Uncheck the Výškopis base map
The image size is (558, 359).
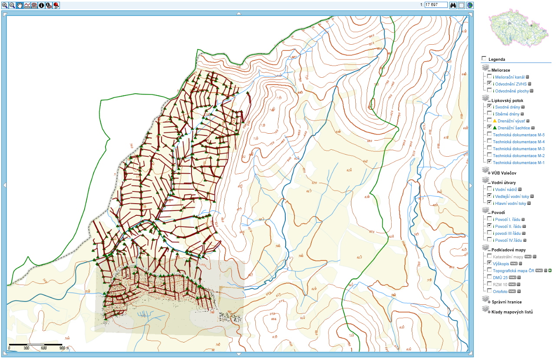(489, 263)
